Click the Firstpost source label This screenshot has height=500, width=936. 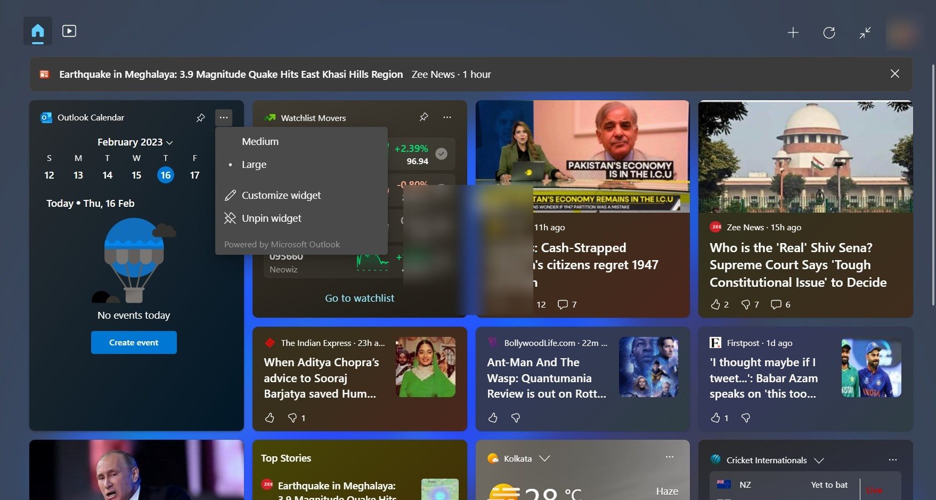(744, 343)
